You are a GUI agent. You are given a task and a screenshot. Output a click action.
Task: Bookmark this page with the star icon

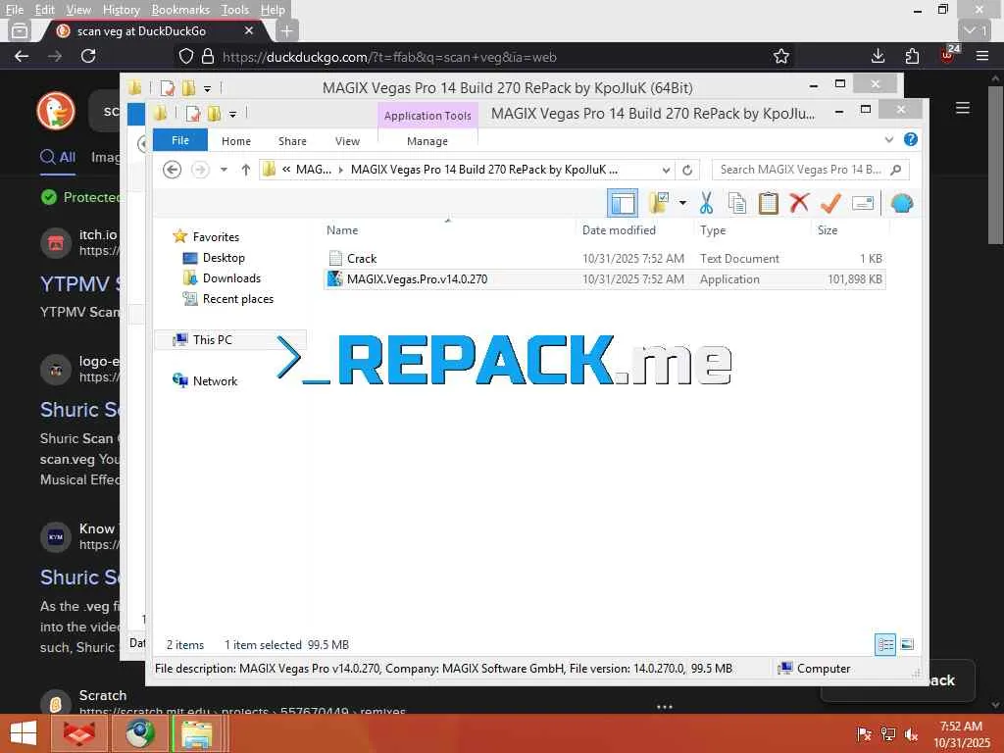pos(781,56)
